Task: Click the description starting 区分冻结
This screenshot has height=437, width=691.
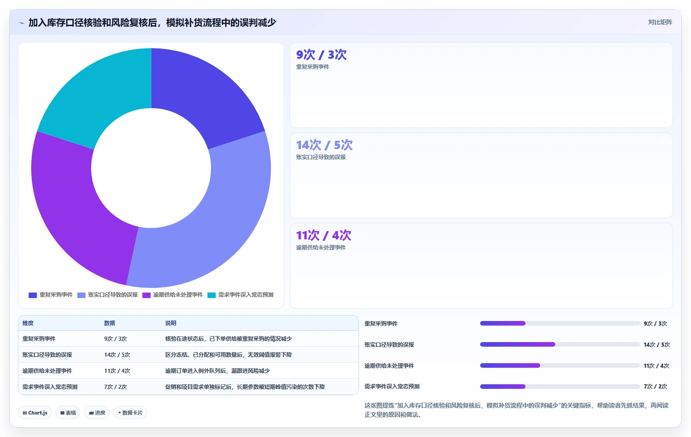Action: point(228,355)
